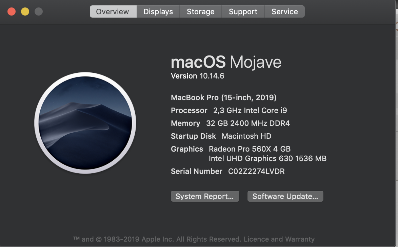Close the About This Mac window

point(12,12)
